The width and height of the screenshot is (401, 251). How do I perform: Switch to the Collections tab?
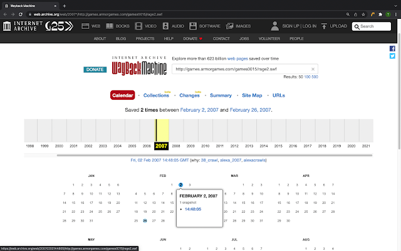tap(156, 95)
